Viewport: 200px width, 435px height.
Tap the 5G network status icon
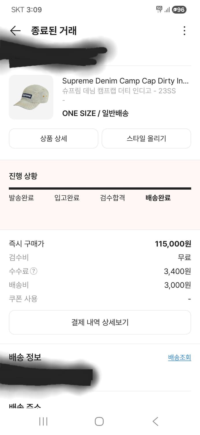159,10
